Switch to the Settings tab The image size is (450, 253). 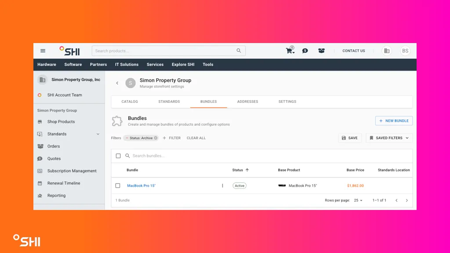click(x=287, y=101)
